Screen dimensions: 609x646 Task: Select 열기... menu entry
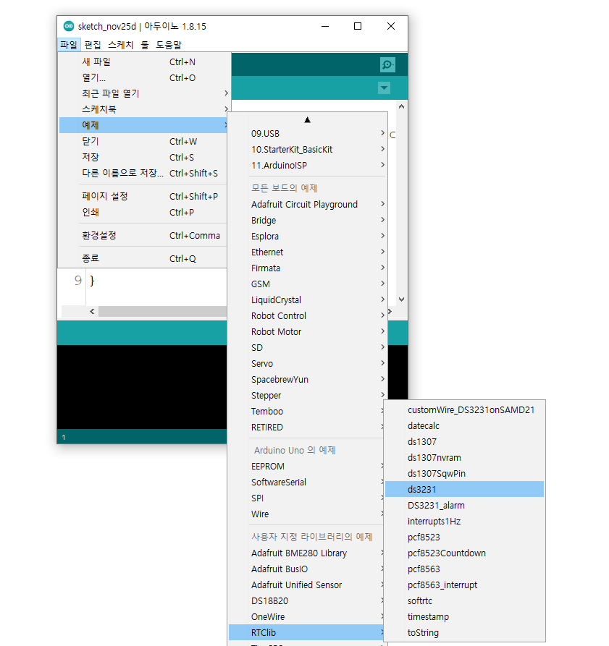tap(143, 78)
